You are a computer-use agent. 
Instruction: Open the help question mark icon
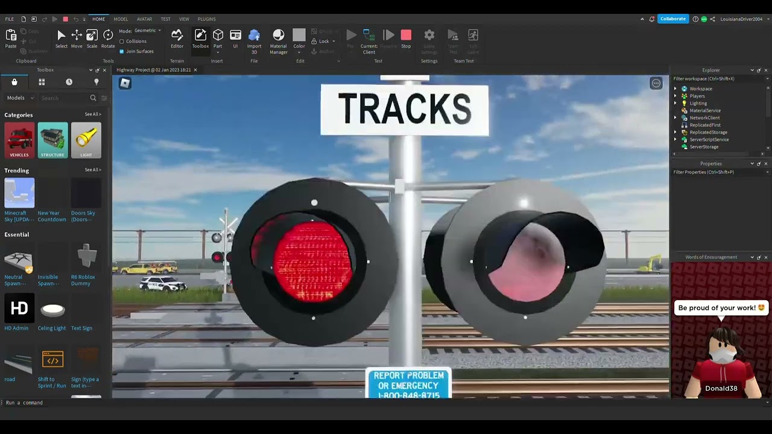coord(695,19)
